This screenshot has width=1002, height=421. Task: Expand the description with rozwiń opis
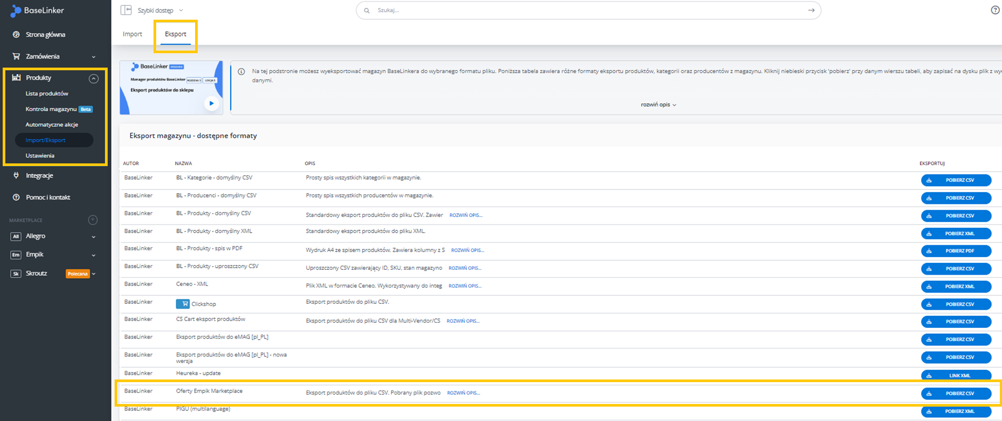click(658, 105)
